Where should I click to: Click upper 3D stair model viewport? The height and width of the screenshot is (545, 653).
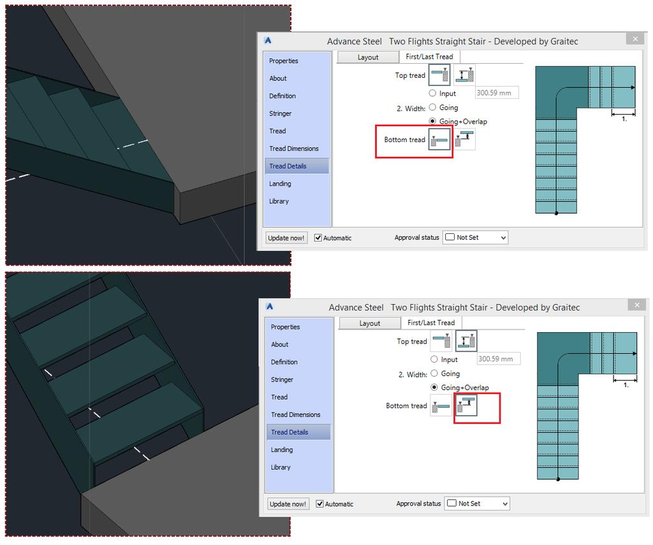point(148,135)
